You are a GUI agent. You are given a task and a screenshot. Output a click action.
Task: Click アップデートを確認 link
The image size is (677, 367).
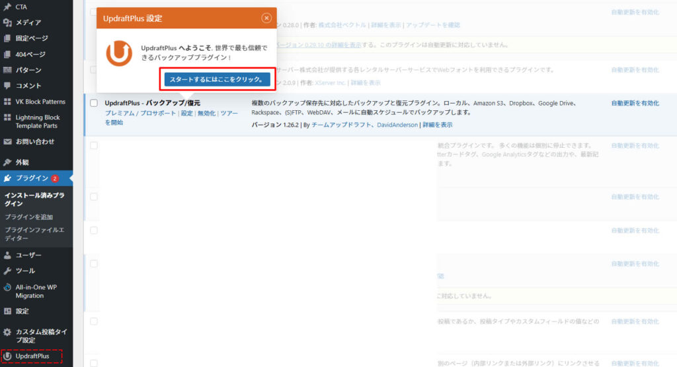[432, 25]
